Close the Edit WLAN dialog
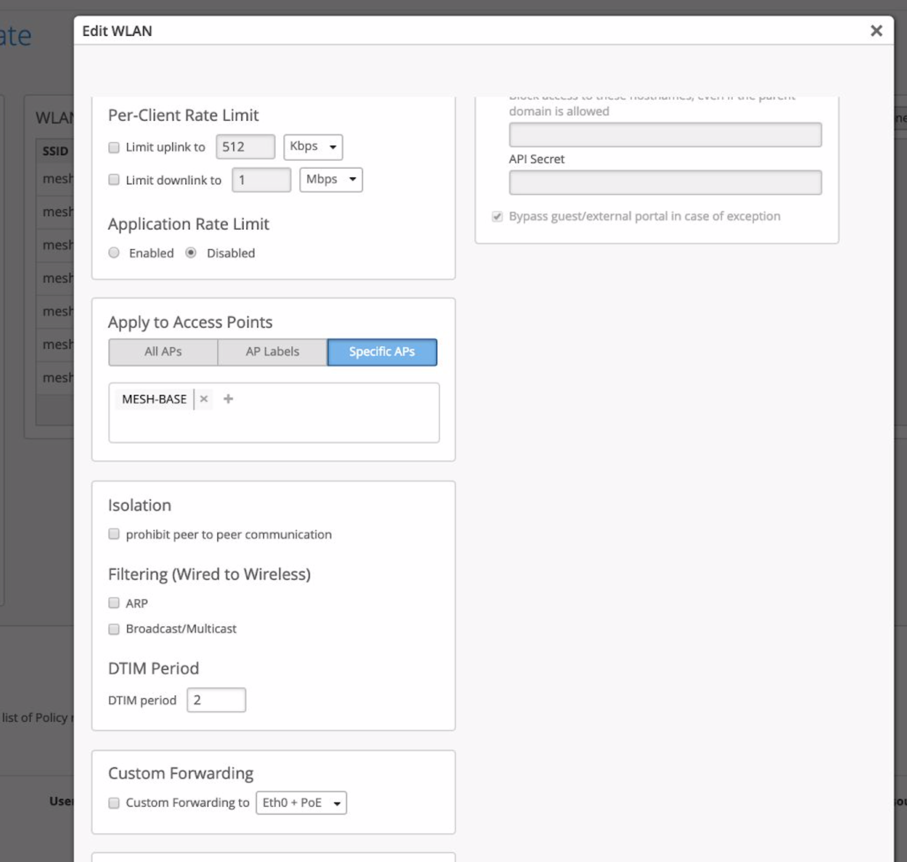 click(x=876, y=31)
